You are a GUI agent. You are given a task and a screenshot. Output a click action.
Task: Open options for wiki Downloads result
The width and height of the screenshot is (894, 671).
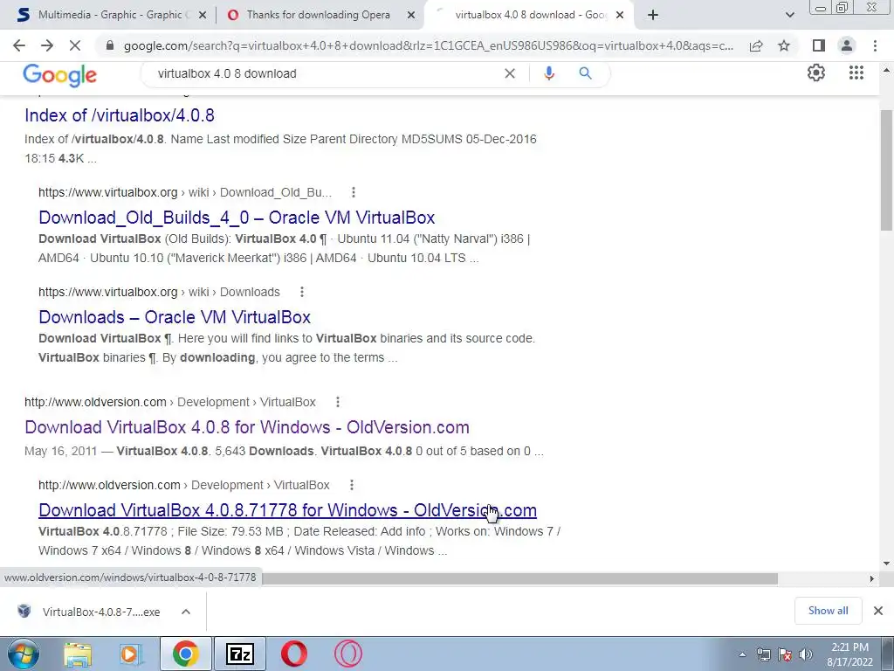pyautogui.click(x=302, y=292)
